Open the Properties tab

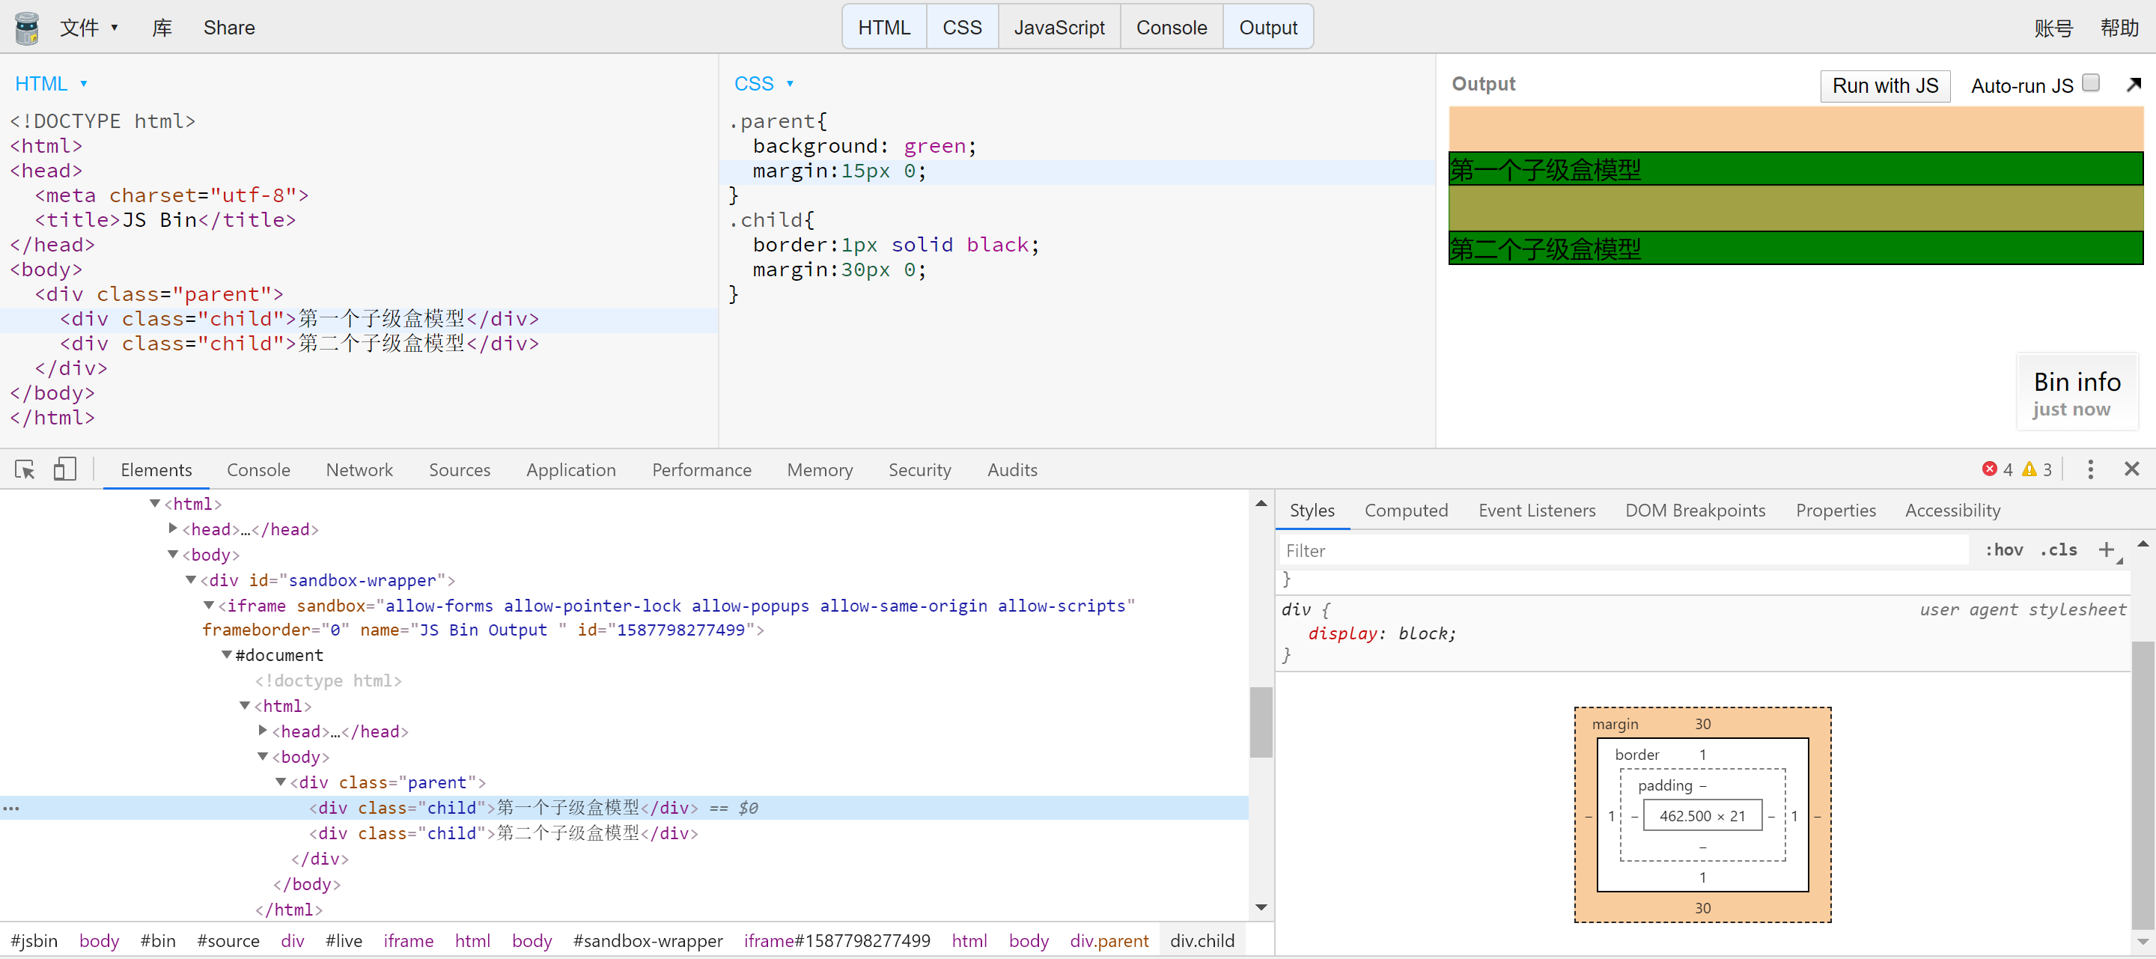coord(1836,510)
